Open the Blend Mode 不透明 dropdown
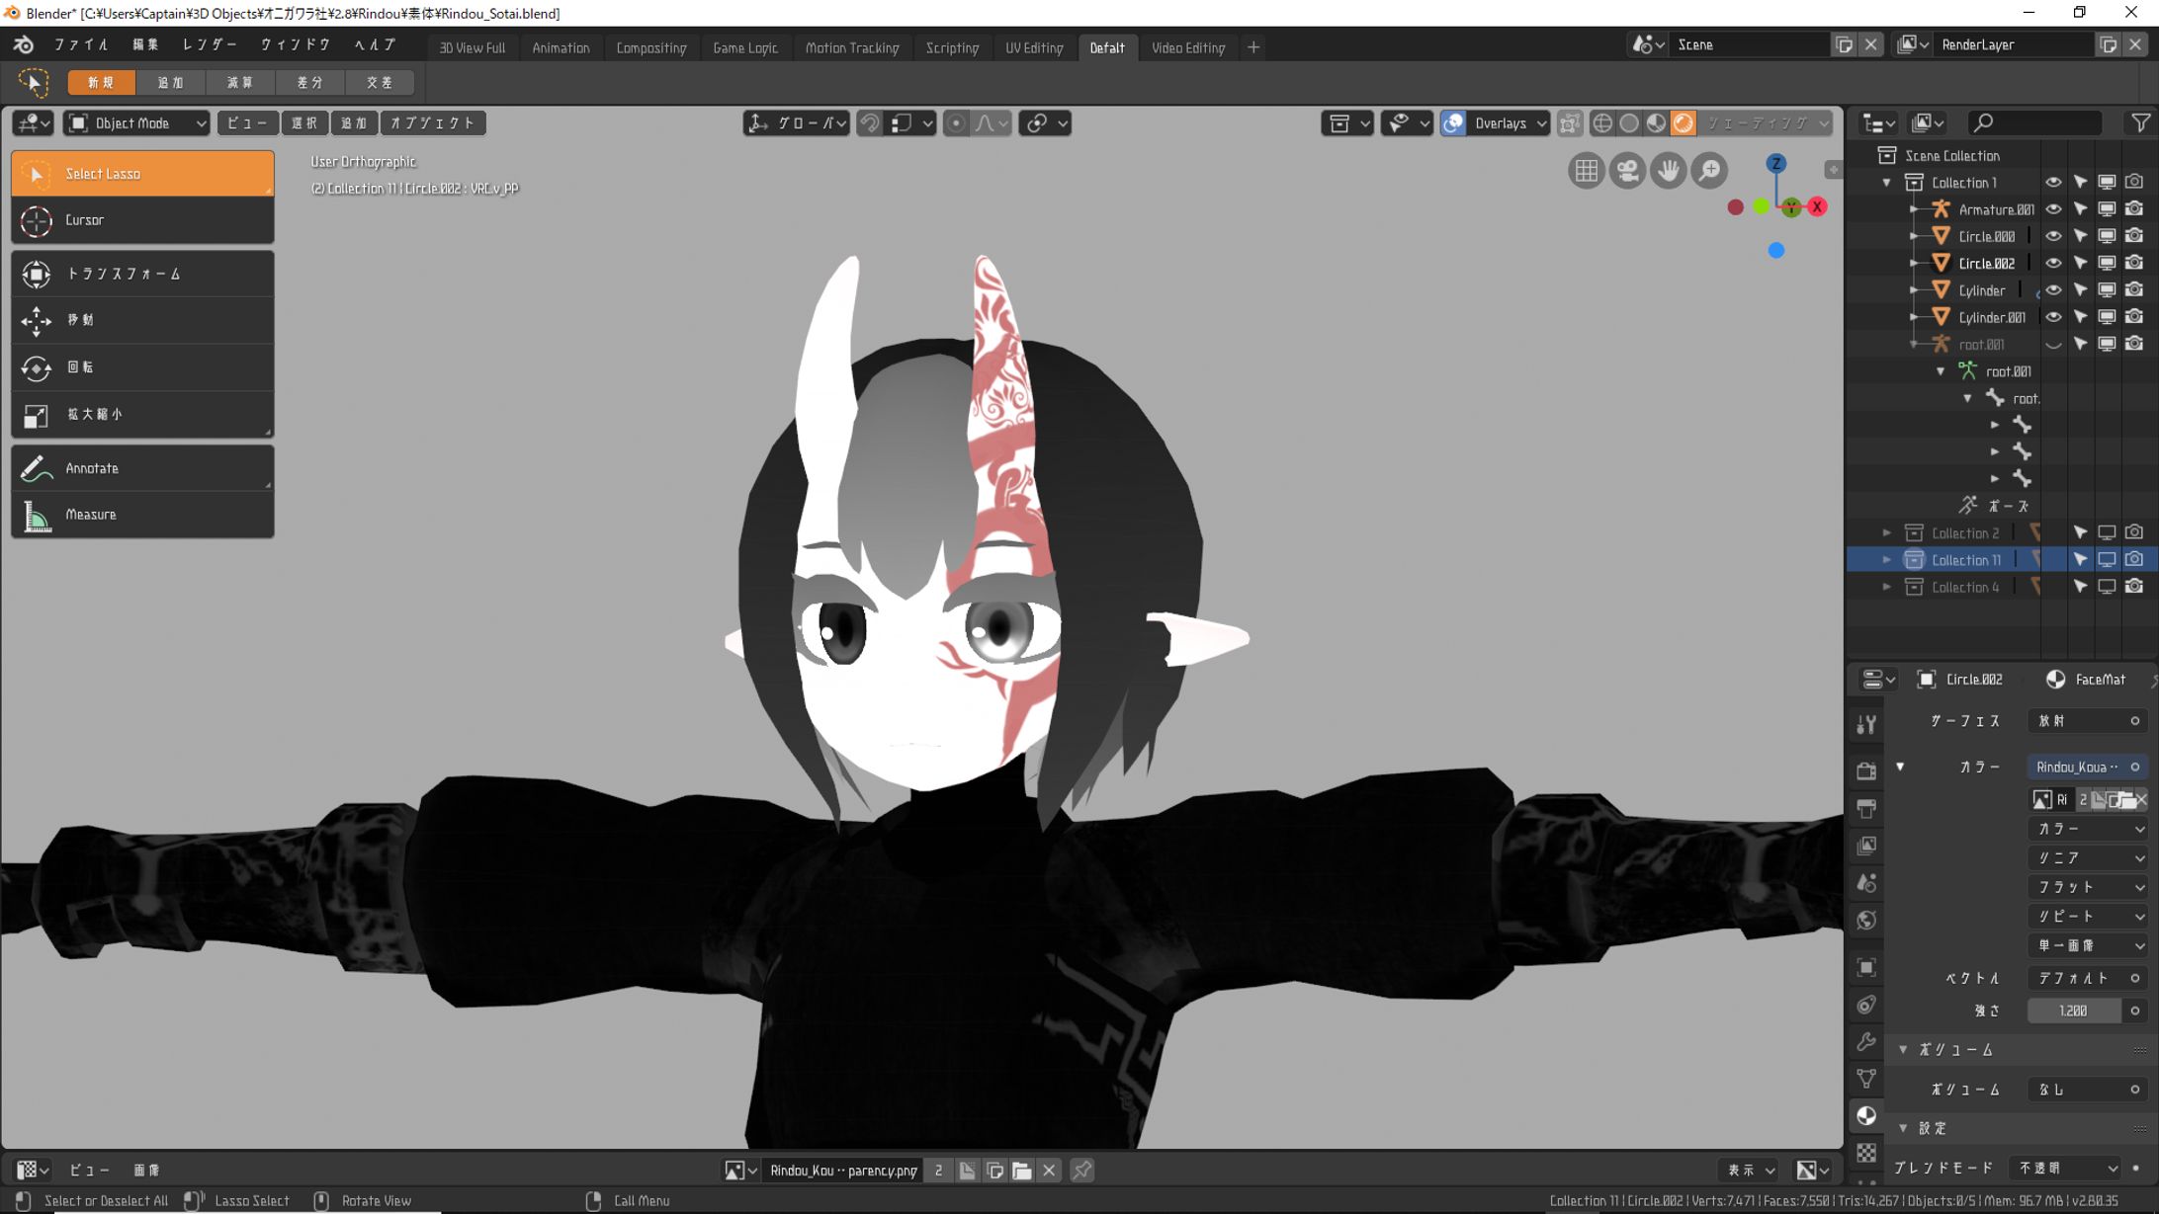This screenshot has height=1214, width=2159. click(2066, 1169)
